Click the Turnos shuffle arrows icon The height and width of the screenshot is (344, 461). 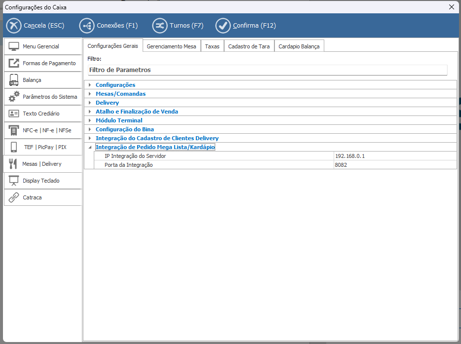(159, 26)
